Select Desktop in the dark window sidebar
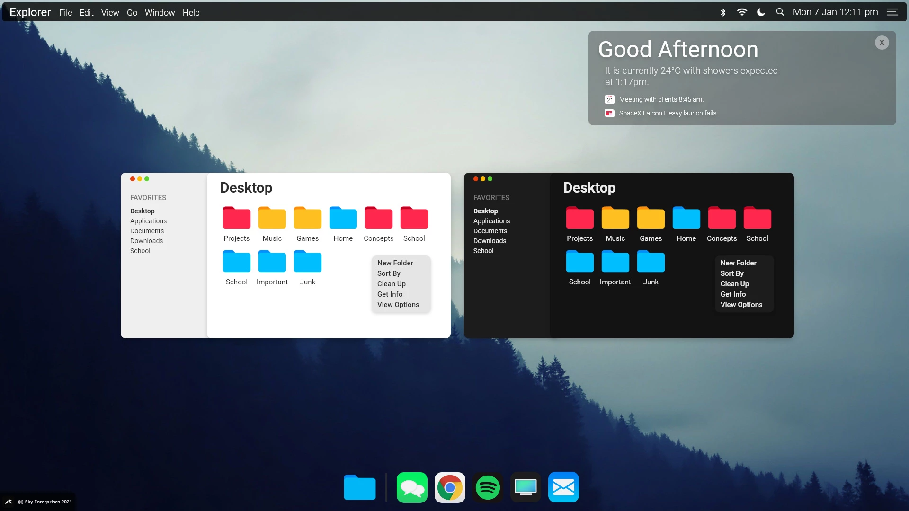This screenshot has height=511, width=909. [x=485, y=211]
